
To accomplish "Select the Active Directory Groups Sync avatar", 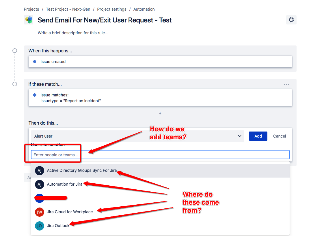I will 40,171.
